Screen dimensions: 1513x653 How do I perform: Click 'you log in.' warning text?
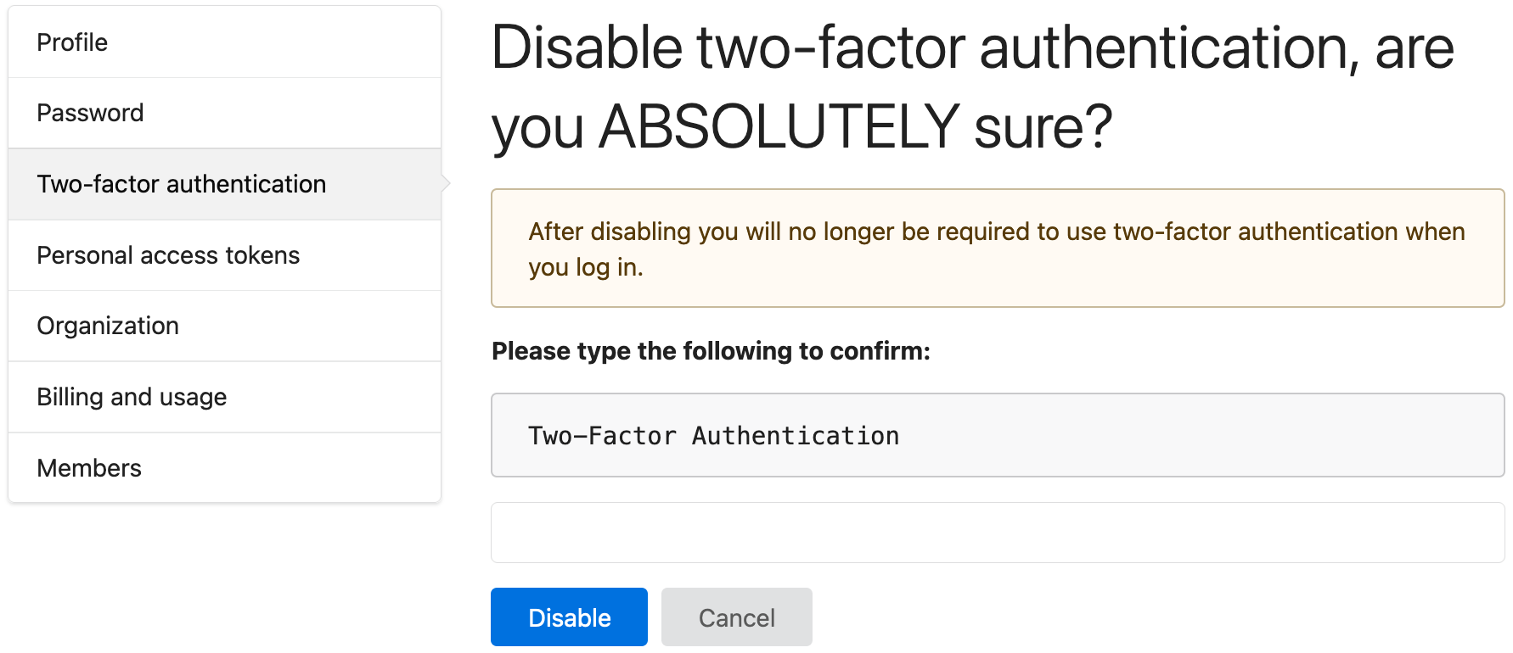586,267
